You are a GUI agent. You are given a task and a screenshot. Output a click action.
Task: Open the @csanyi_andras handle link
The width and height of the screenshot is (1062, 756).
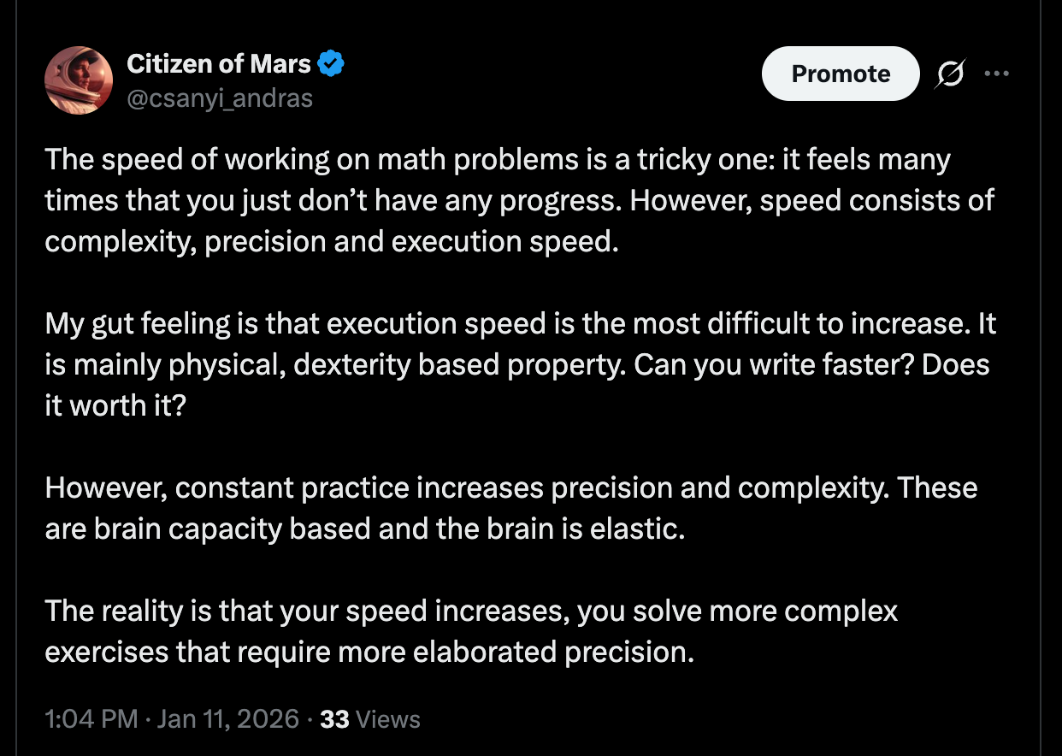220,98
